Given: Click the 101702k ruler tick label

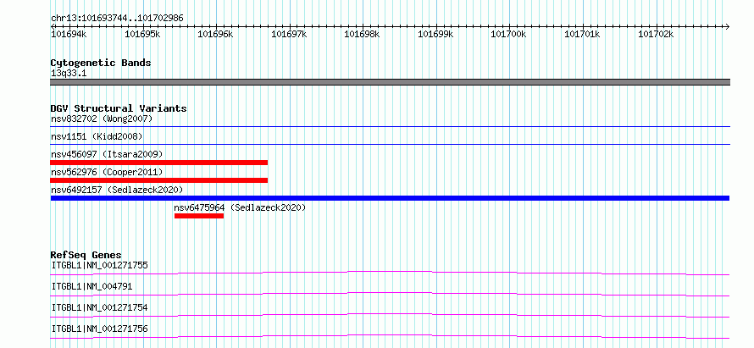Looking at the screenshot, I should (x=656, y=34).
